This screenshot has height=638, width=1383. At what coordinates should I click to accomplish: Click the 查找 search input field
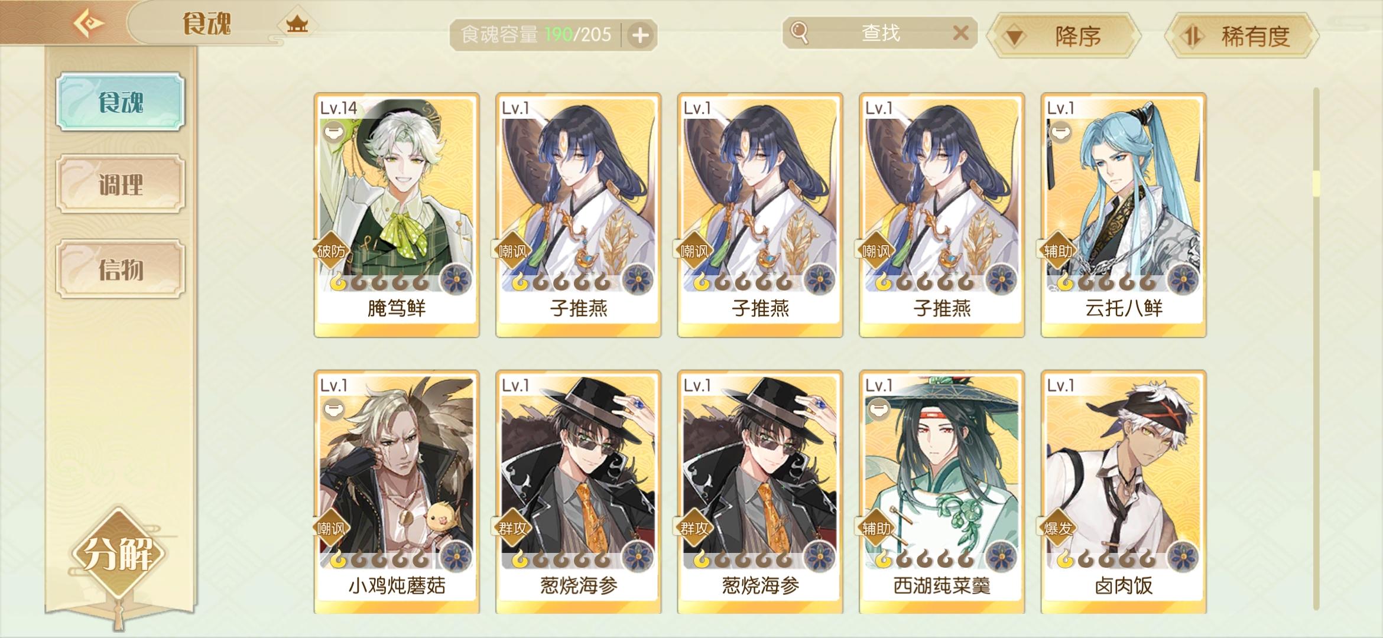[880, 33]
